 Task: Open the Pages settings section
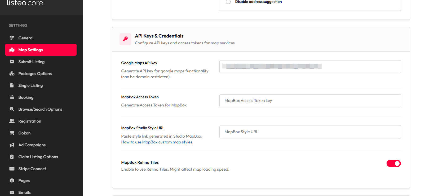pyautogui.click(x=24, y=181)
